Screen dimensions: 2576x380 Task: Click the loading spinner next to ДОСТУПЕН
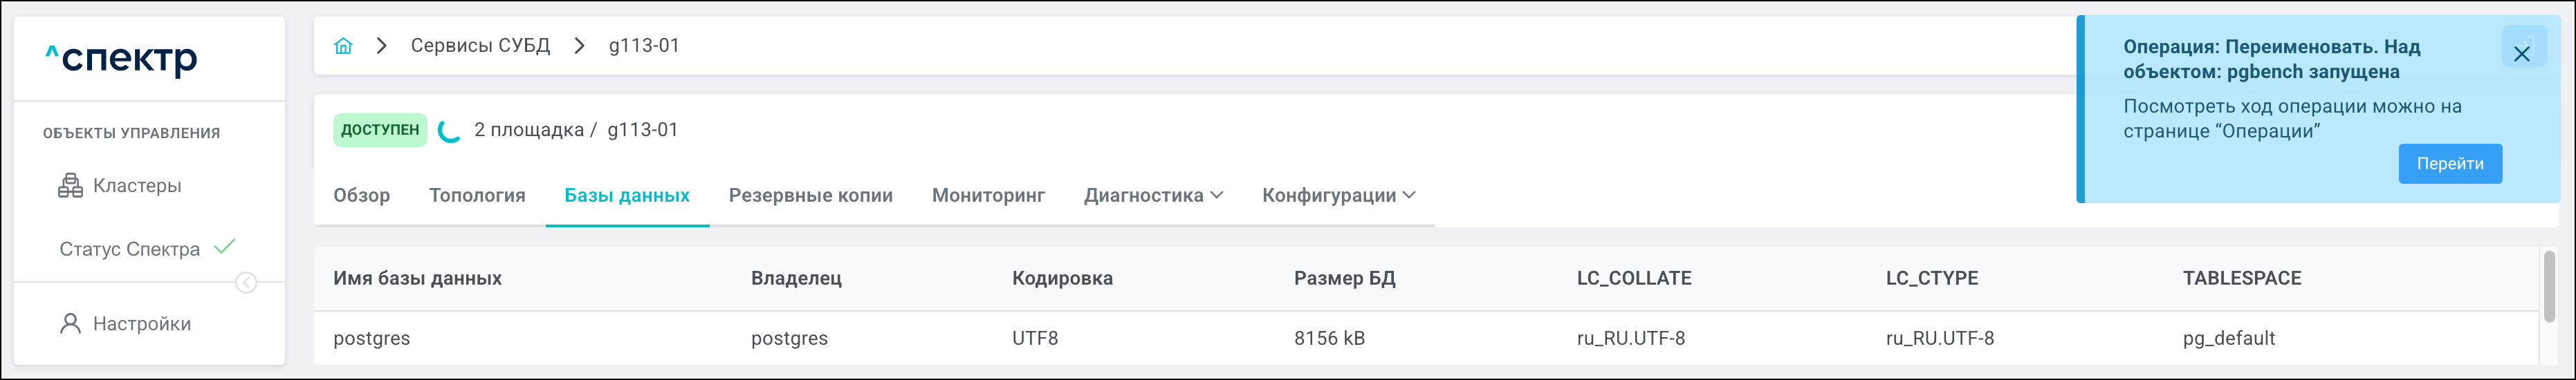click(x=450, y=131)
